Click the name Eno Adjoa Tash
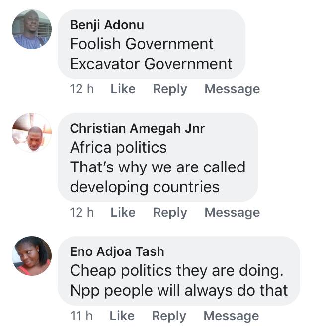 [117, 251]
